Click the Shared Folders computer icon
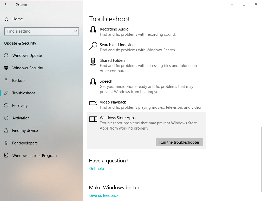 pos(93,62)
